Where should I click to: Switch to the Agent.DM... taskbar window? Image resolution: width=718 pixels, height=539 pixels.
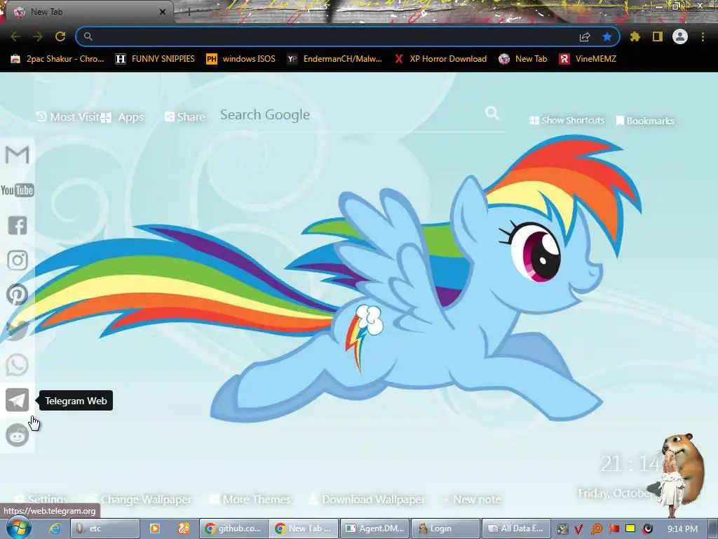[374, 528]
